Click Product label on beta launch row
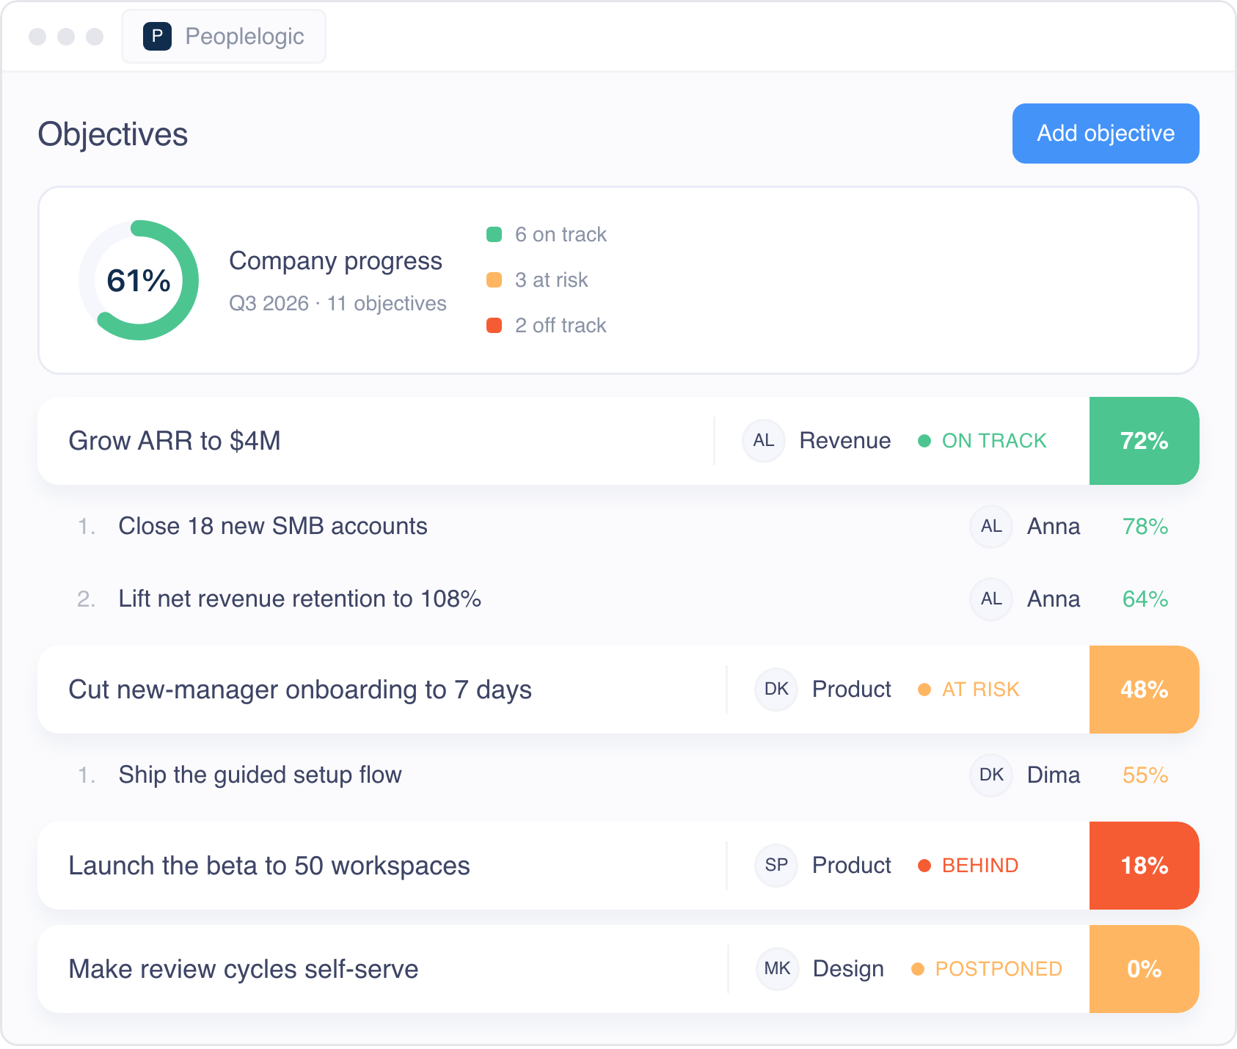1237x1049 pixels. coord(852,866)
